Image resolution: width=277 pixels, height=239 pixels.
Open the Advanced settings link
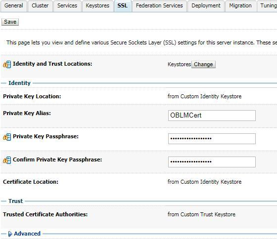point(27,234)
